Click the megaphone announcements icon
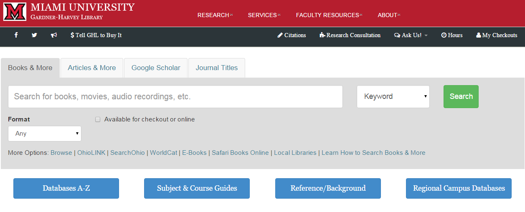This screenshot has width=525, height=212. 54,35
